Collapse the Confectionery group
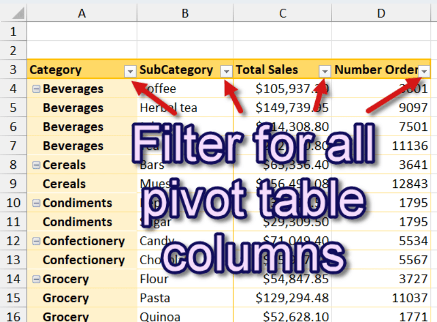 point(36,241)
